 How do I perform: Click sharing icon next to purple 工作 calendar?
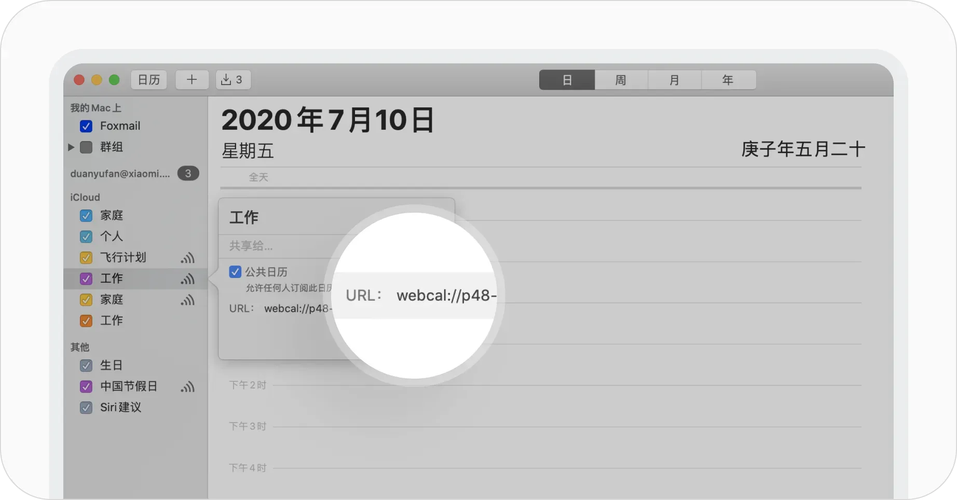click(187, 279)
